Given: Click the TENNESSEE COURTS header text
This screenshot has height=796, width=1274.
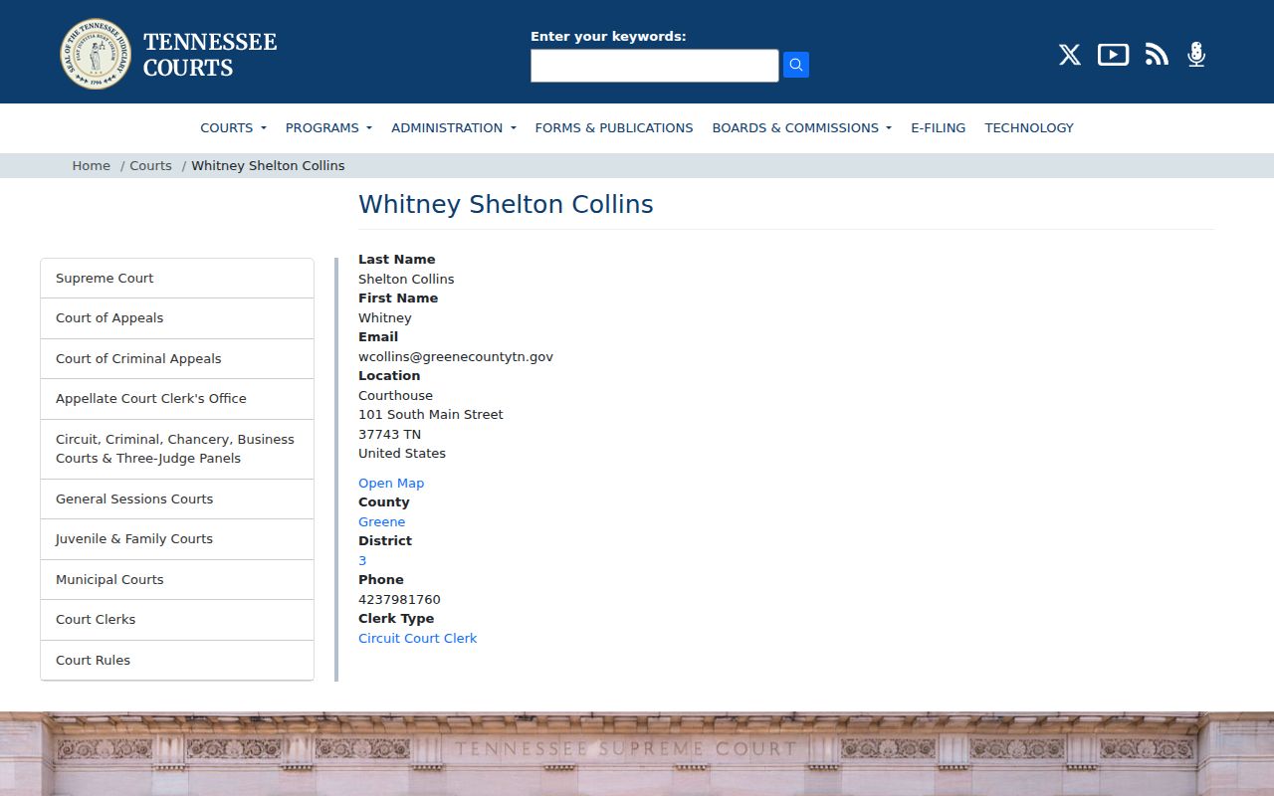Looking at the screenshot, I should pos(210,55).
